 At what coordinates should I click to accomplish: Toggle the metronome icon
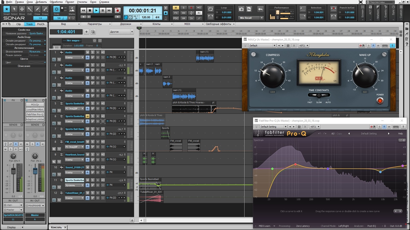pos(166,18)
